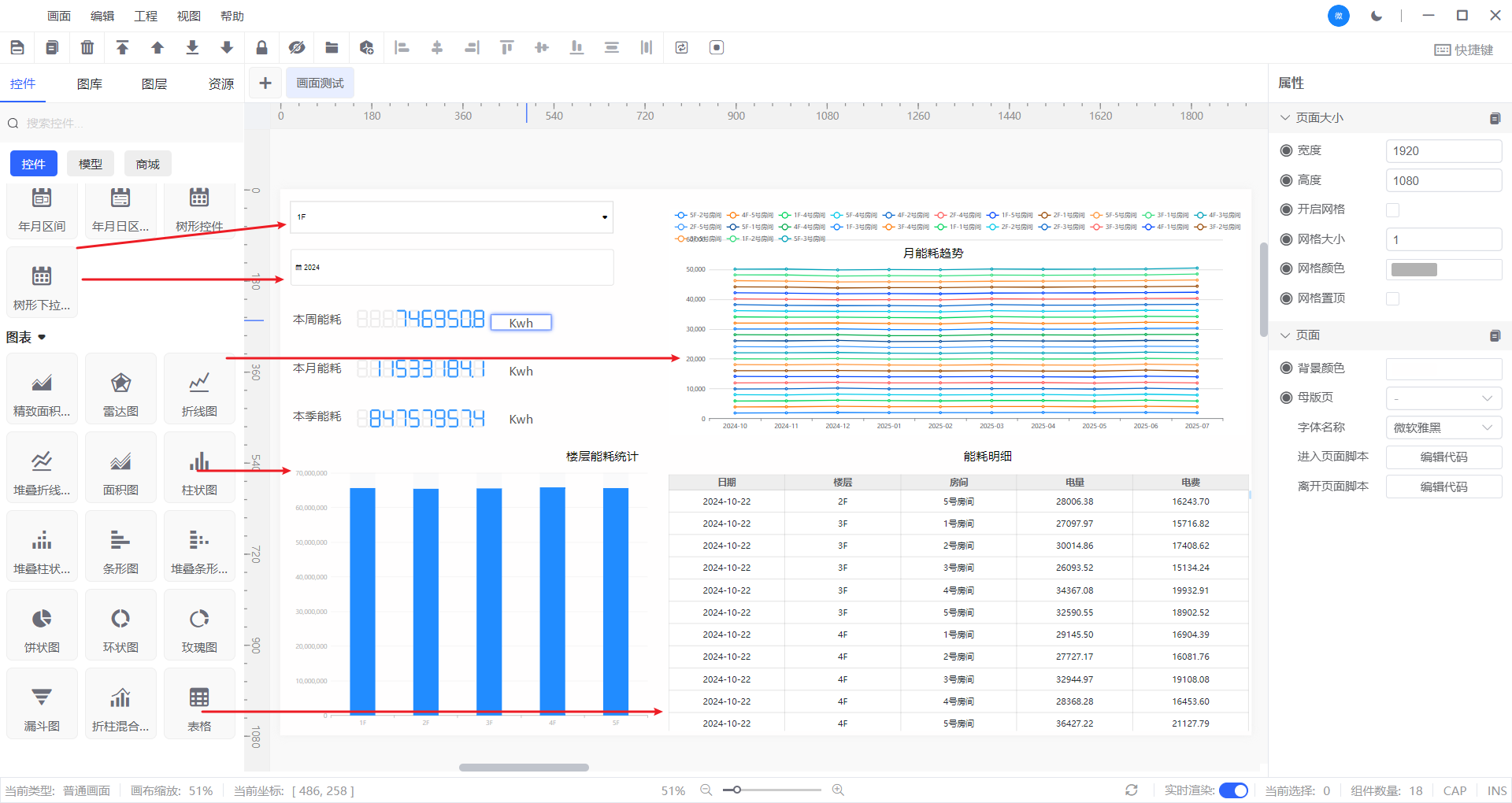1512x803 pixels.
Task: Enable the 开启网格 checkbox
Action: tap(1392, 210)
